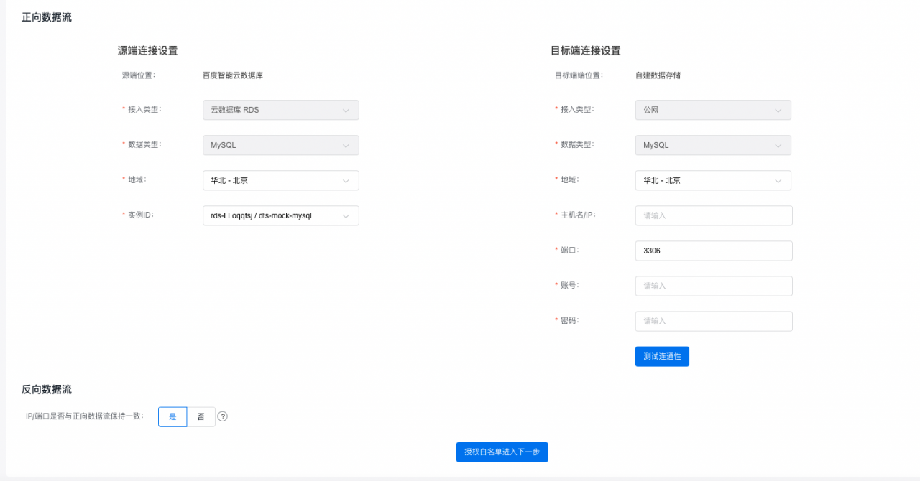Select 否 for IP/port consistency
This screenshot has height=481, width=920.
[x=201, y=416]
